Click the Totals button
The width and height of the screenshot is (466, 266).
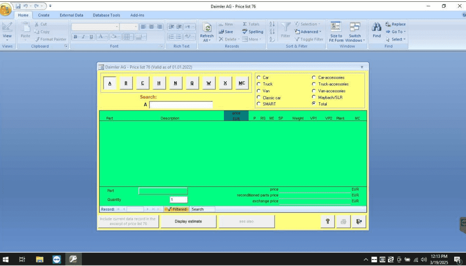point(251,24)
